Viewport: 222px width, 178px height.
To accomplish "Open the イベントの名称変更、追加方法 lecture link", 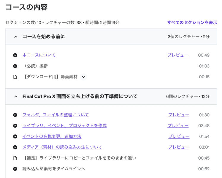I will (x=52, y=136).
